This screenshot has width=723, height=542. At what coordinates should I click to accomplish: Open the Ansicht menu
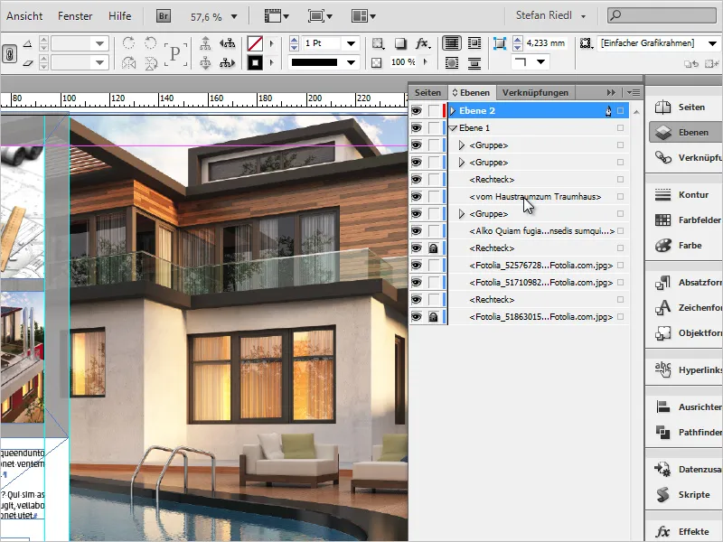(24, 16)
